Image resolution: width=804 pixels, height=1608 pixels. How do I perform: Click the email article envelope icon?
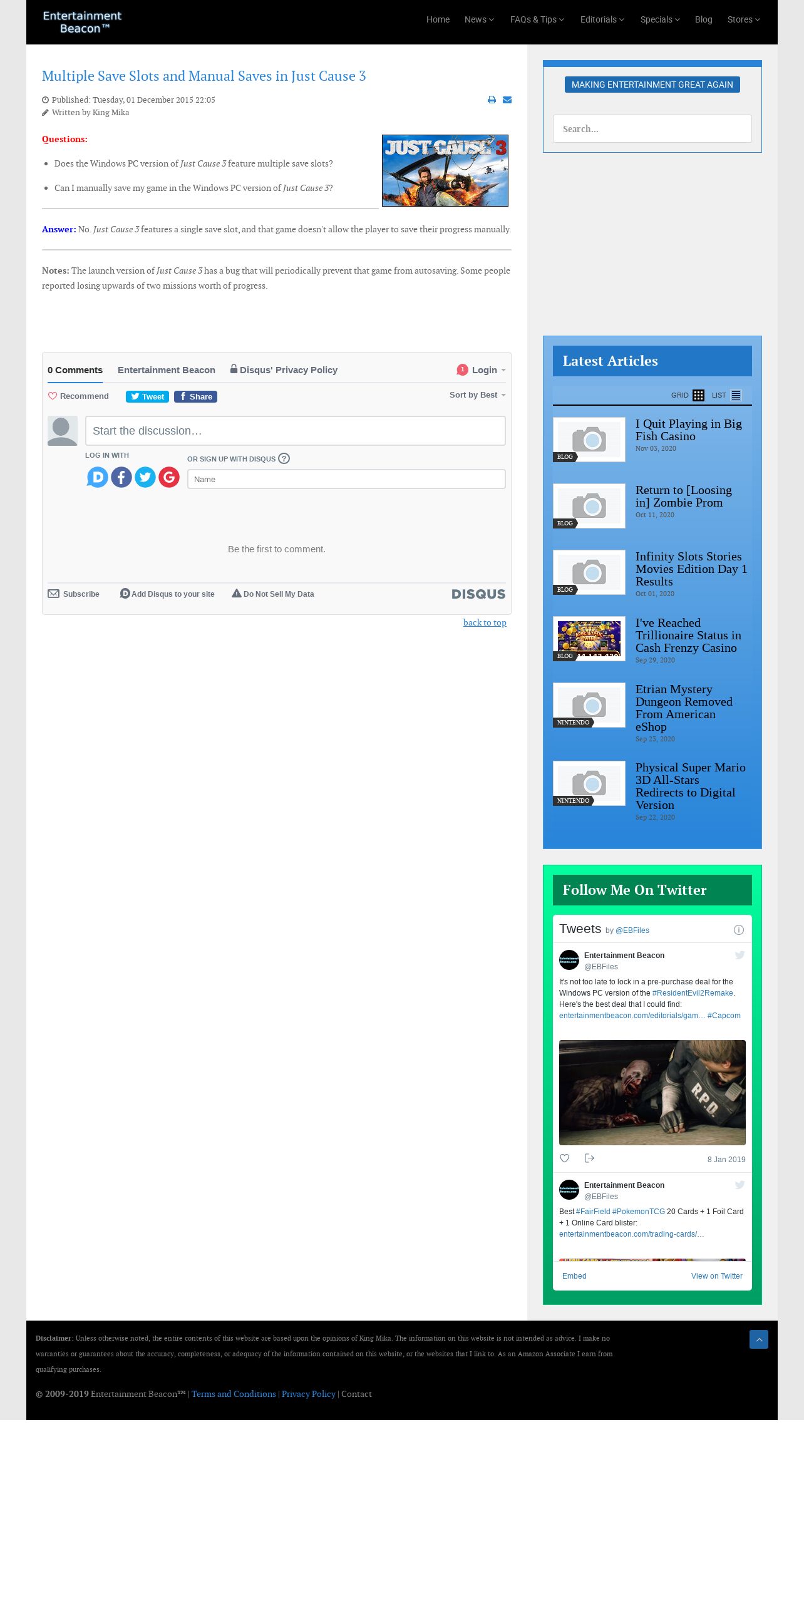point(507,100)
